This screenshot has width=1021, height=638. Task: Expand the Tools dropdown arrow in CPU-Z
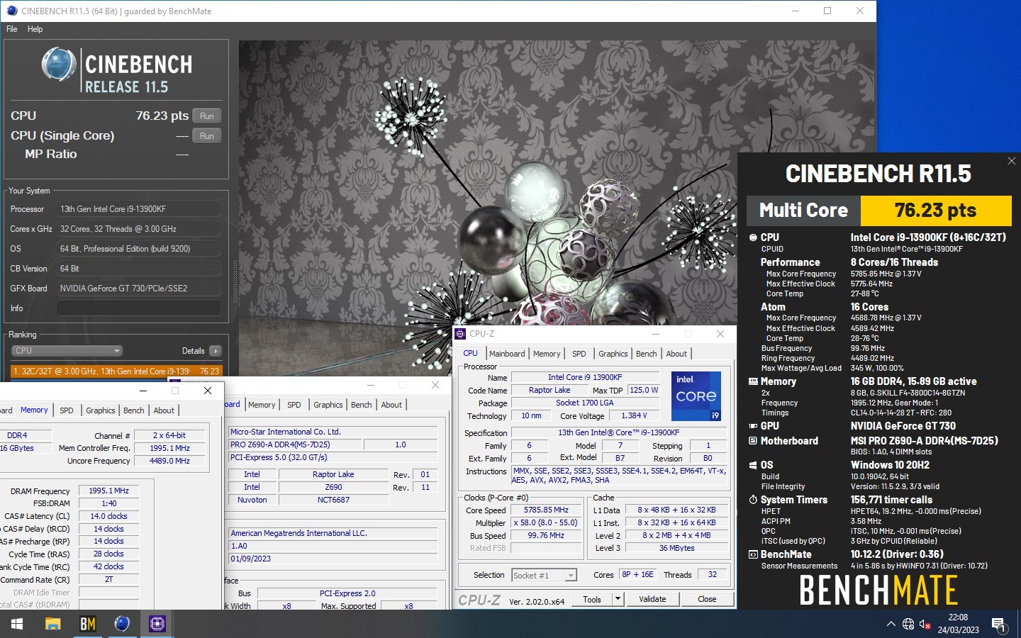pyautogui.click(x=618, y=599)
